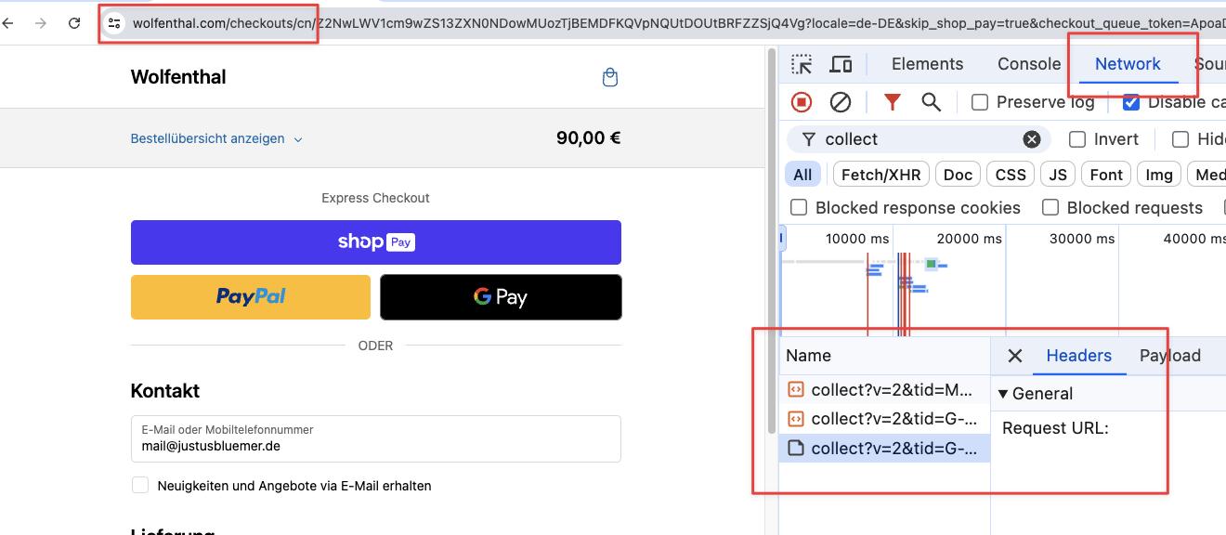Close the request details panel
1226x535 pixels.
[x=1015, y=356]
